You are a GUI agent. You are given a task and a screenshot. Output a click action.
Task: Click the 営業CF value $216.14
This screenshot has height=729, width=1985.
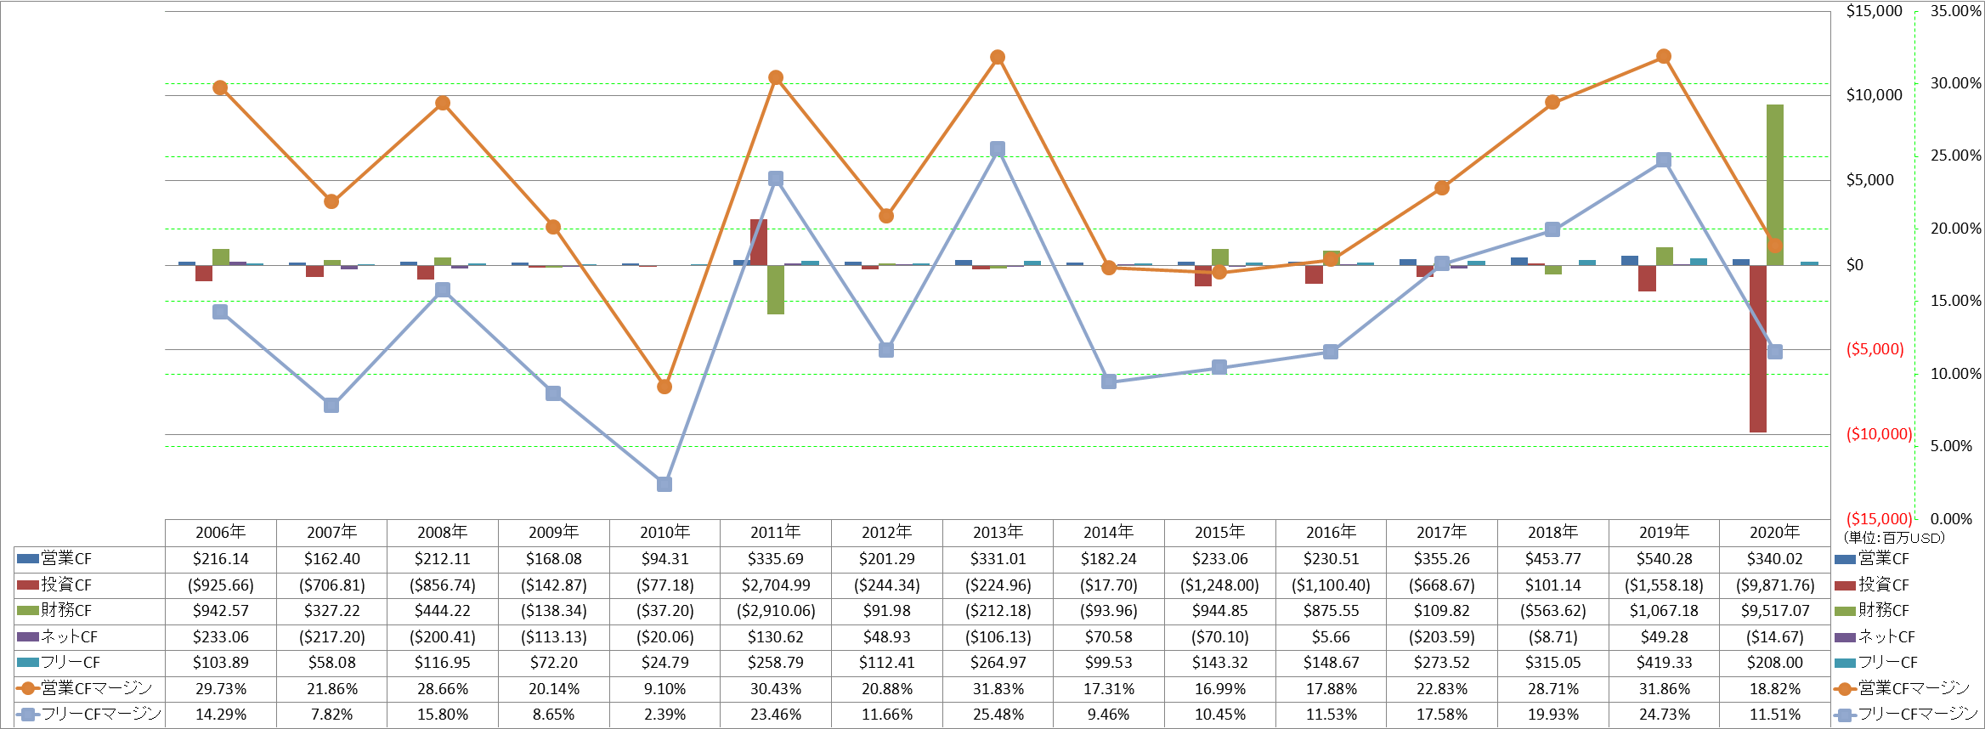[221, 559]
